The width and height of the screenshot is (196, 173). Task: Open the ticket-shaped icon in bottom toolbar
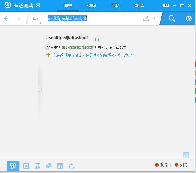49,166
